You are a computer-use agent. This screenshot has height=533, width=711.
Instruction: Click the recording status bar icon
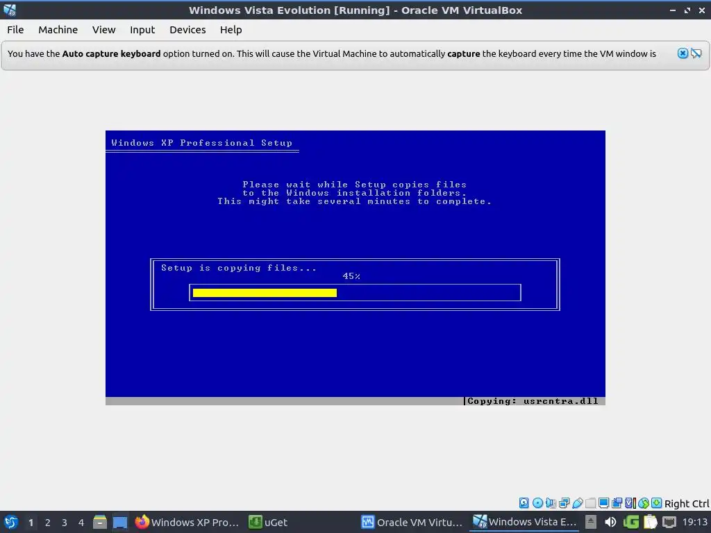(x=617, y=503)
